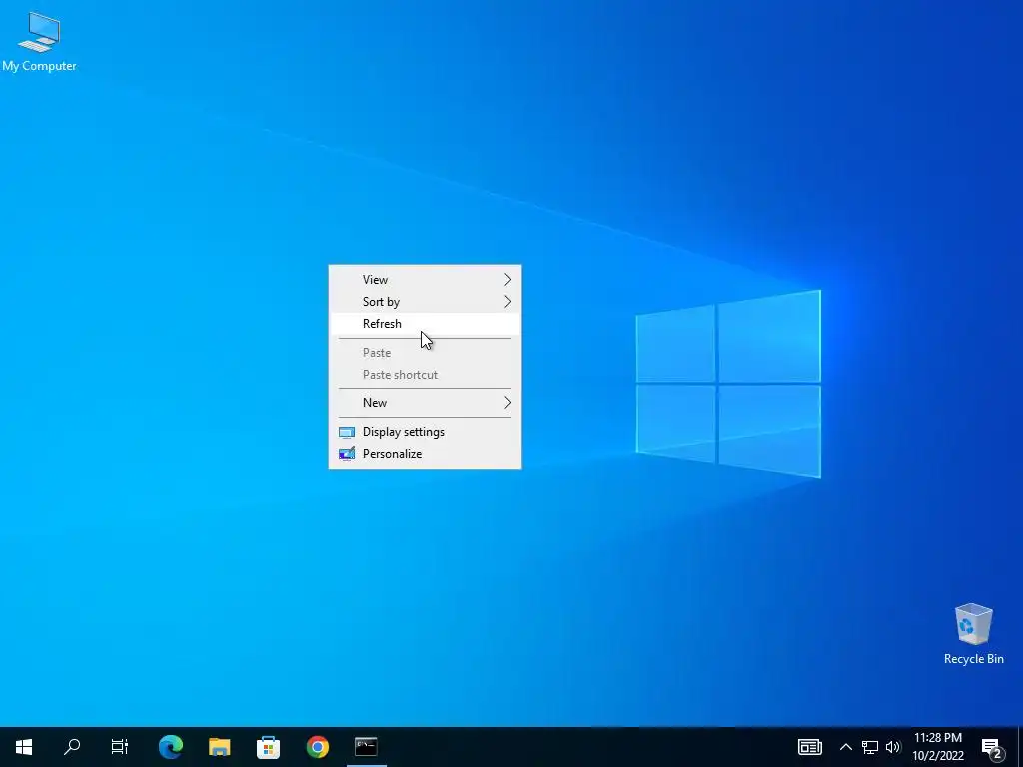Open the View submenu in context menu
1023x767 pixels.
(x=425, y=280)
